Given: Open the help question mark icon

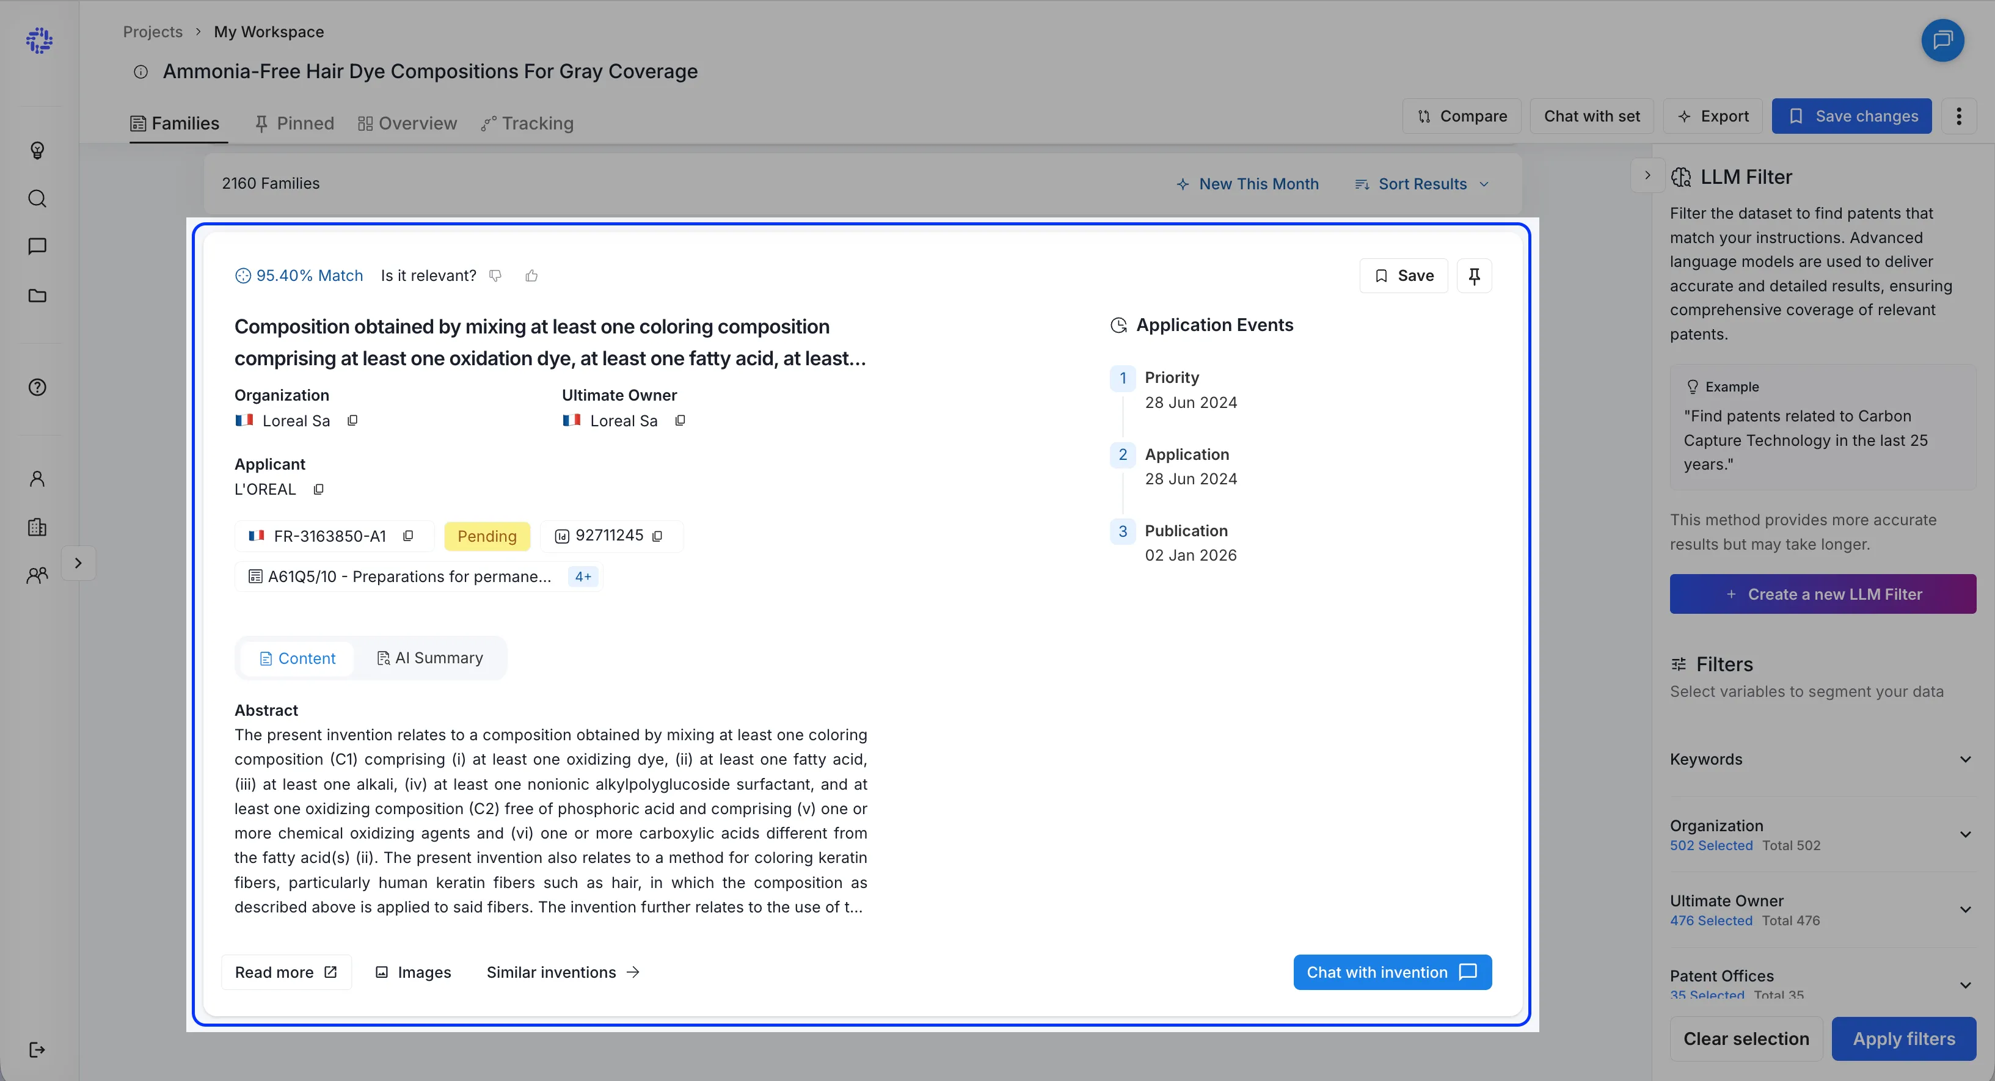Looking at the screenshot, I should click(x=37, y=387).
